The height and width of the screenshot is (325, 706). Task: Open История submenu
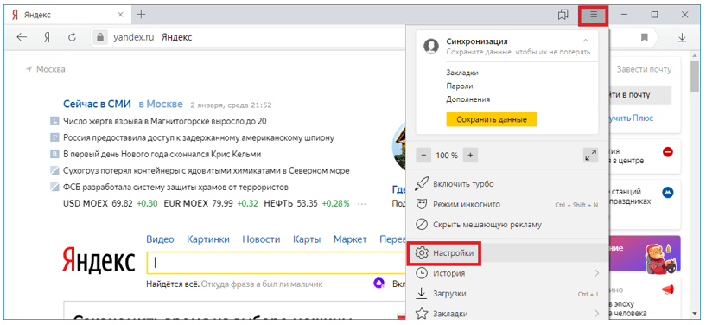pyautogui.click(x=507, y=273)
